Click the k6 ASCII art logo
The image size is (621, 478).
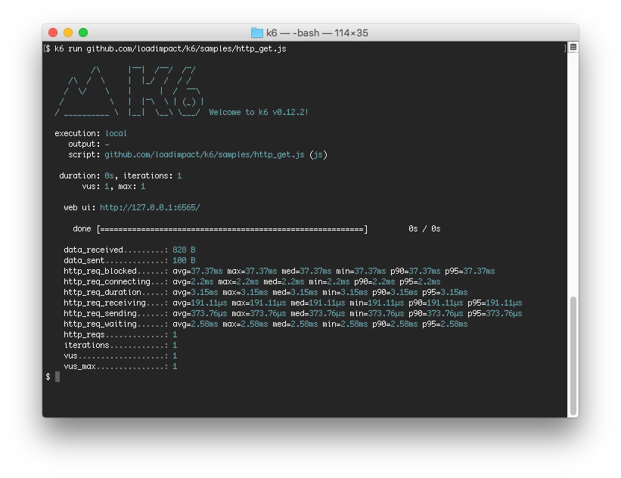pyautogui.click(x=129, y=92)
